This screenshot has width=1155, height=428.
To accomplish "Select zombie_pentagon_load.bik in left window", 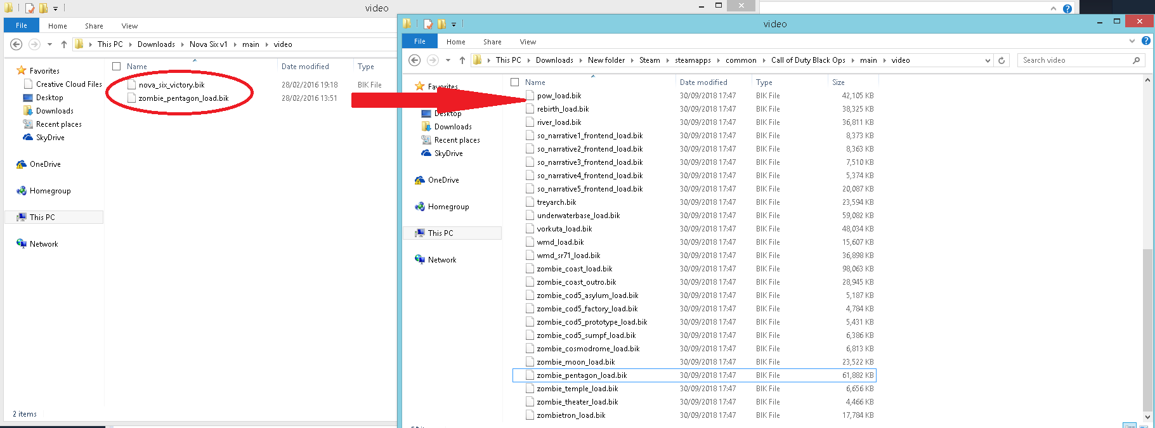I will pos(183,98).
